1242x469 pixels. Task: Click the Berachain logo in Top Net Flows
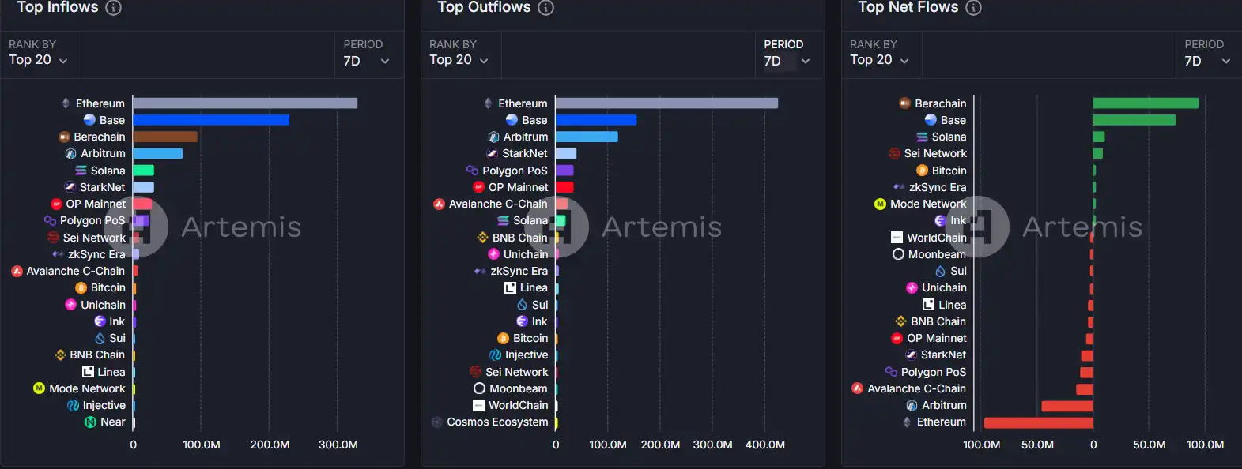(904, 103)
